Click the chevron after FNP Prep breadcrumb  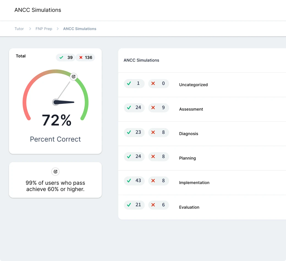coord(58,29)
